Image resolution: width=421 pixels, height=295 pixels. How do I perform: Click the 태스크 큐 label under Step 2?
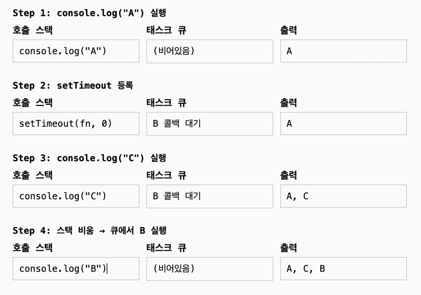(166, 103)
